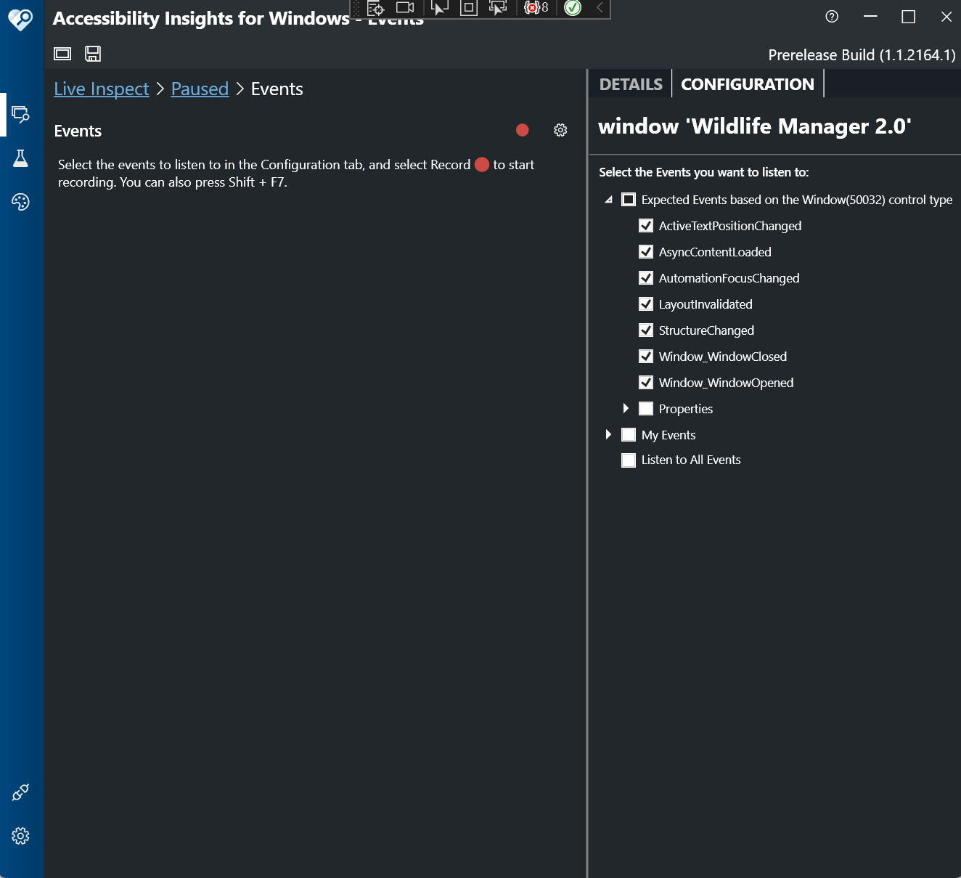Image resolution: width=961 pixels, height=878 pixels.
Task: Click the red Record button
Action: 522,130
